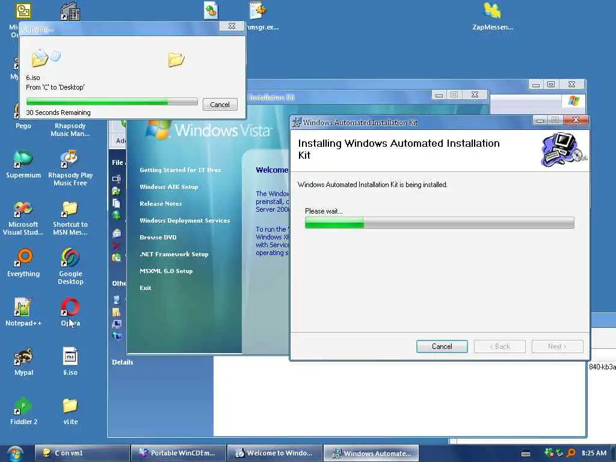616x462 pixels.
Task: Launch the Opera browser icon
Action: click(70, 312)
